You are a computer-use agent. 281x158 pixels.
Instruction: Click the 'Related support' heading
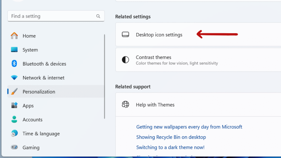pos(133,86)
